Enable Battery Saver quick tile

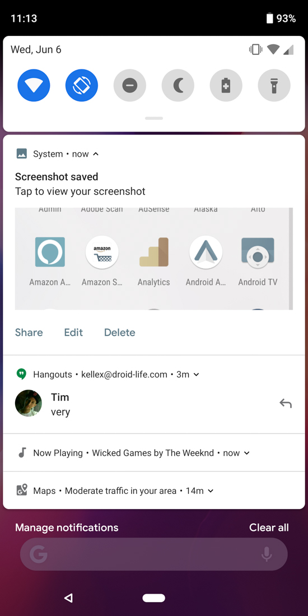pos(226,85)
